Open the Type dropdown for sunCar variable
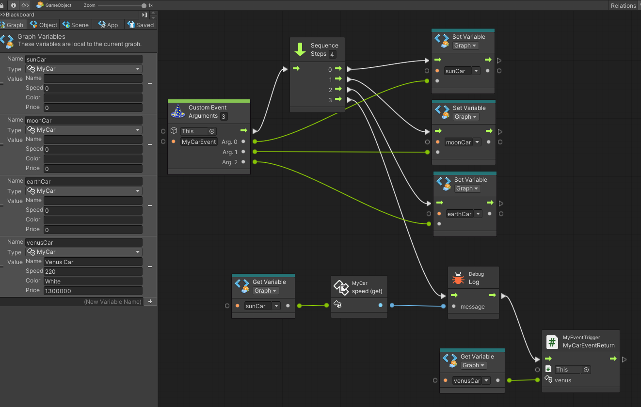 [x=83, y=69]
